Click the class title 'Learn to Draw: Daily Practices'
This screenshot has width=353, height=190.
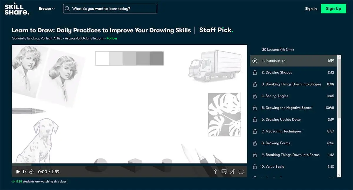click(x=101, y=30)
